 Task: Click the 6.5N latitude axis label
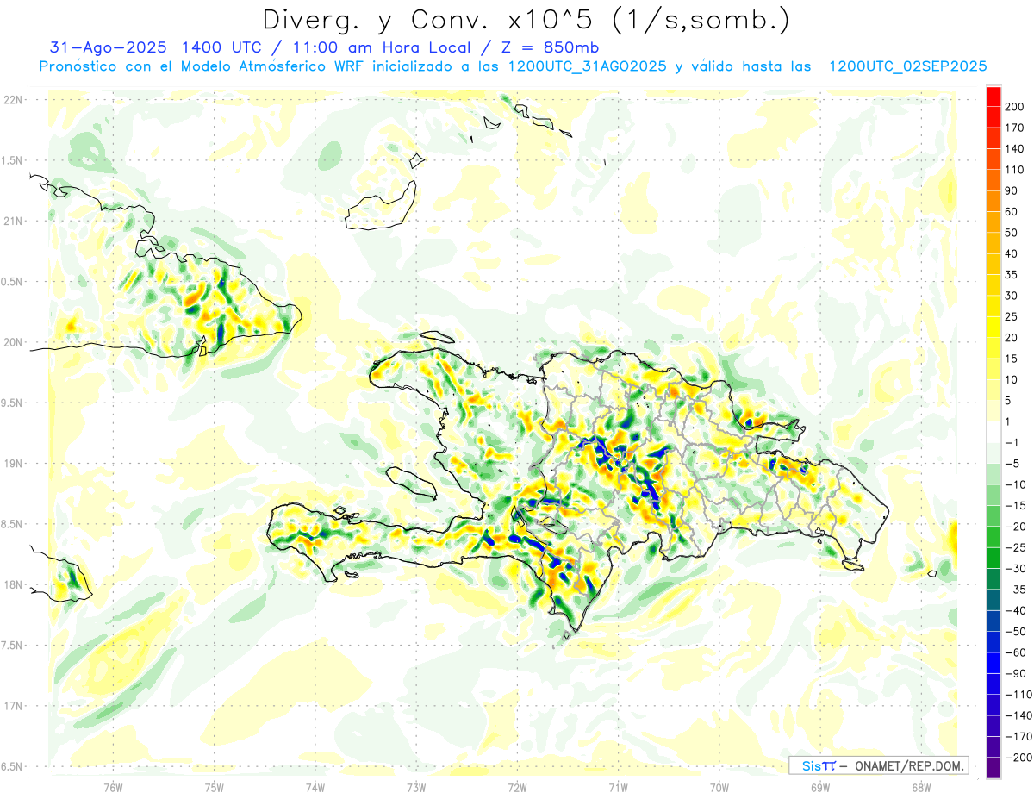(x=12, y=766)
